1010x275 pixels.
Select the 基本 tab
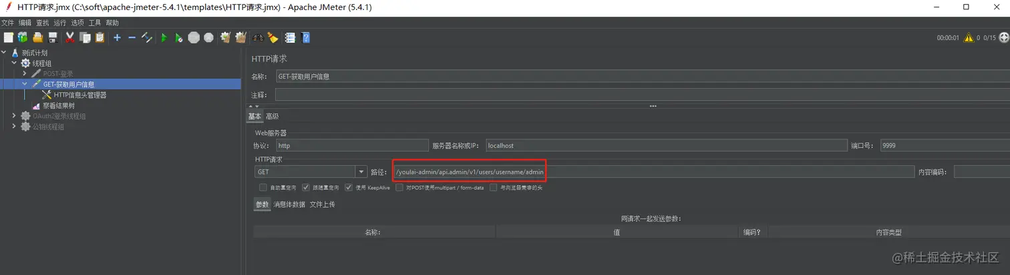[x=255, y=116]
